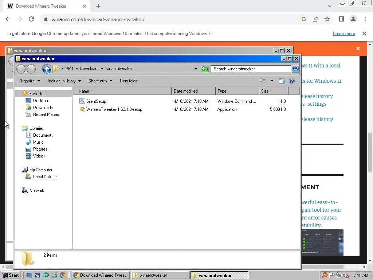Expand the VM1 breadcrumb arrow
The image size is (373, 280).
click(76, 69)
